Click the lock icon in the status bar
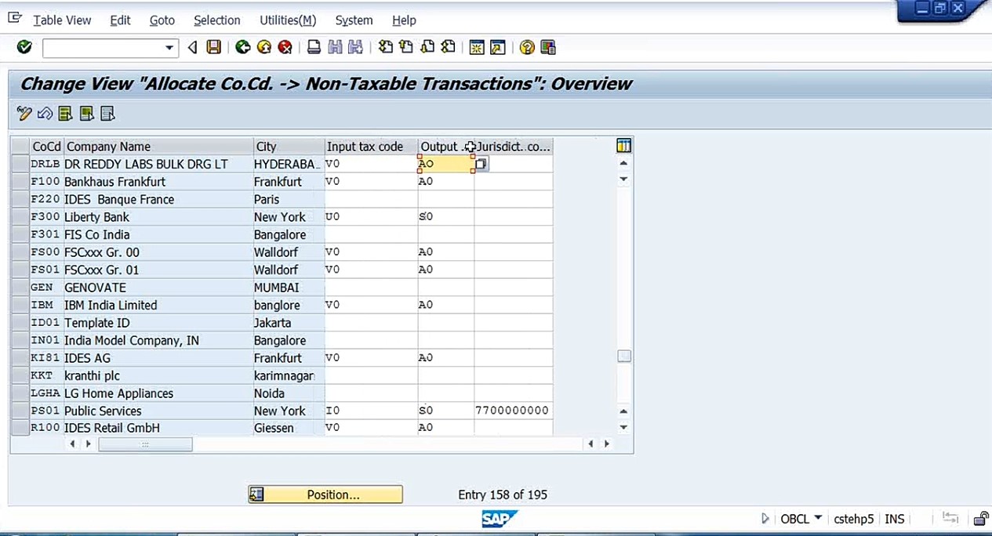 click(x=980, y=519)
